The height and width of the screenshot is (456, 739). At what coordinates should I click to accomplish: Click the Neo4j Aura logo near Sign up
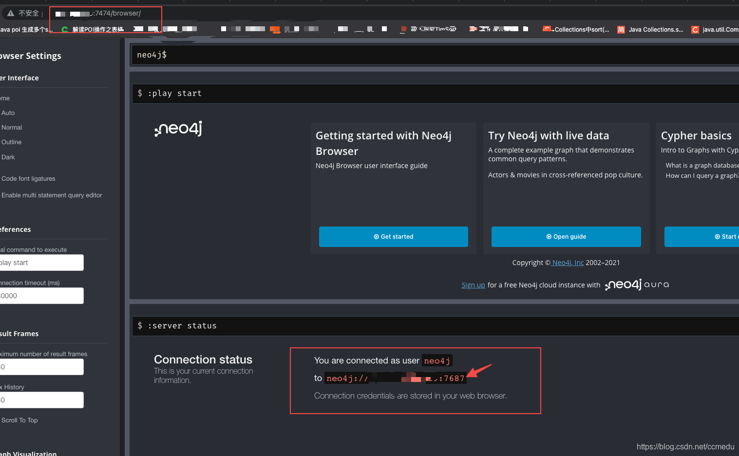click(636, 285)
